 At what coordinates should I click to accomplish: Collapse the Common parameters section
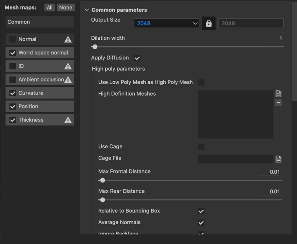pos(87,10)
